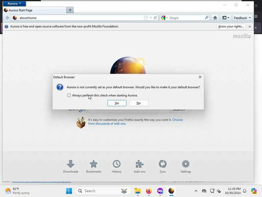Go back with the back arrow
Screen dimensions: 262x197
pos(7,18)
